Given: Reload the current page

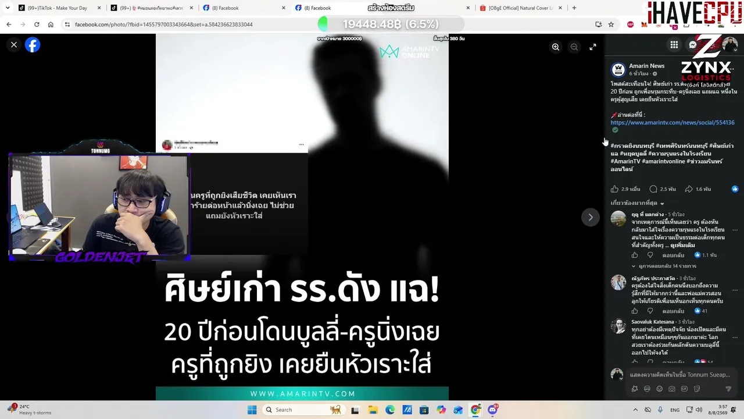Looking at the screenshot, I should [37, 24].
